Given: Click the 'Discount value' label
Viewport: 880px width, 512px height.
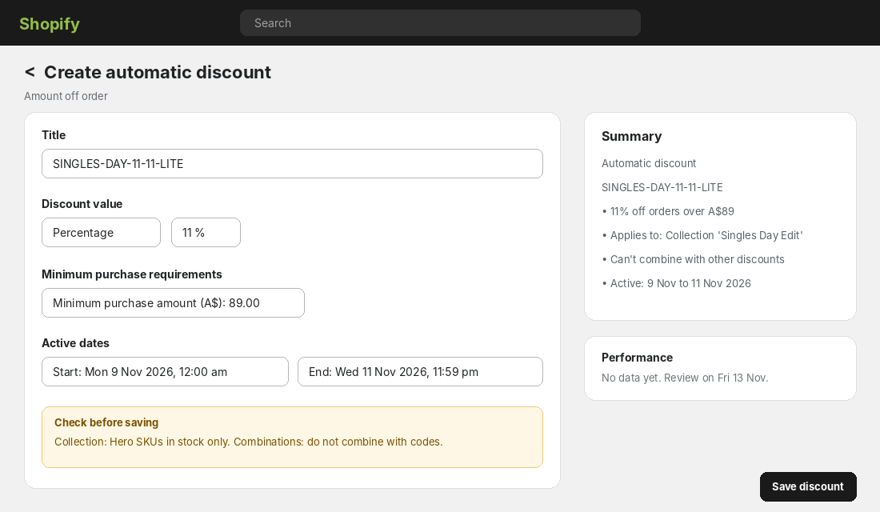Looking at the screenshot, I should point(82,204).
